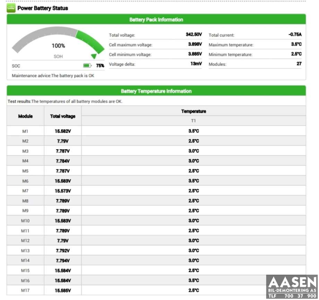This screenshot has height=300, width=319.
Task: Click M14 temperature value 3.0°C
Action: pos(194,261)
